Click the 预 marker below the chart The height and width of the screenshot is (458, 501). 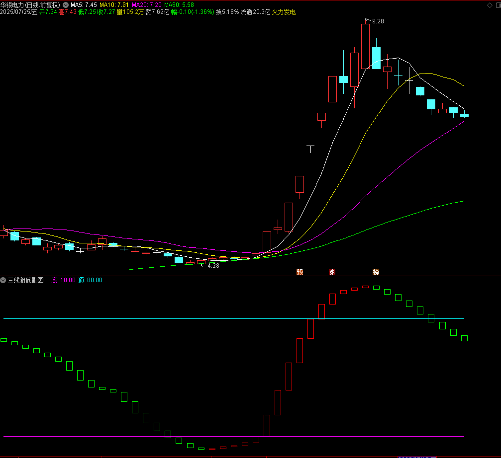300,272
